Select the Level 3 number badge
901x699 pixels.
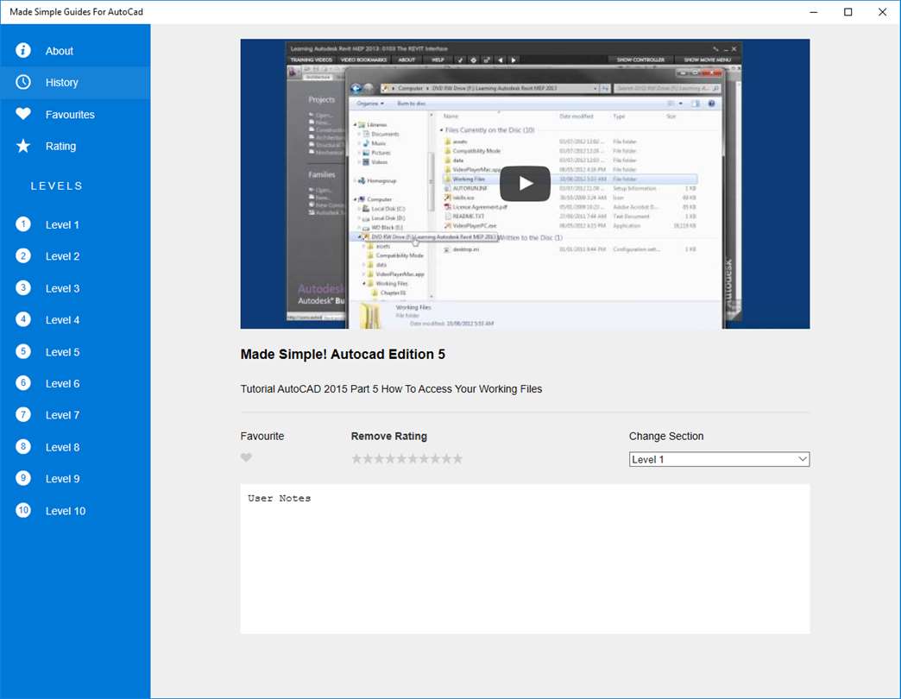pos(23,287)
